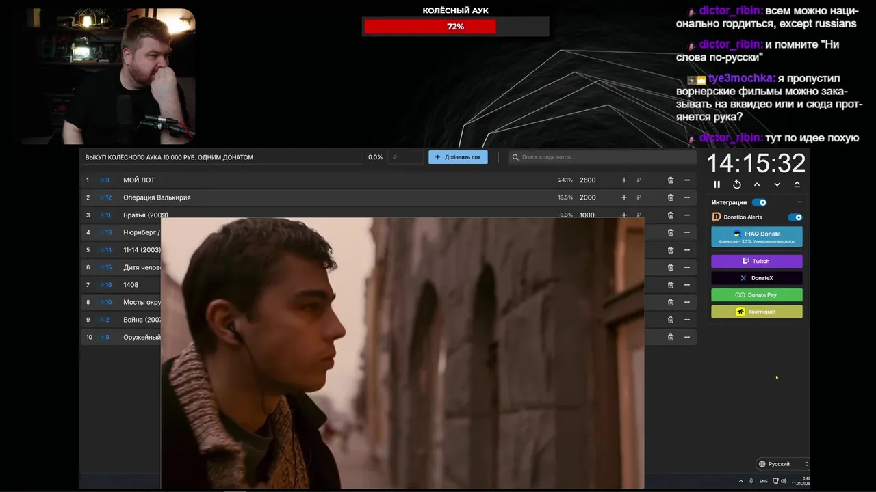The height and width of the screenshot is (492, 876).
Task: Open more options menu for lot 10
Action: click(687, 337)
